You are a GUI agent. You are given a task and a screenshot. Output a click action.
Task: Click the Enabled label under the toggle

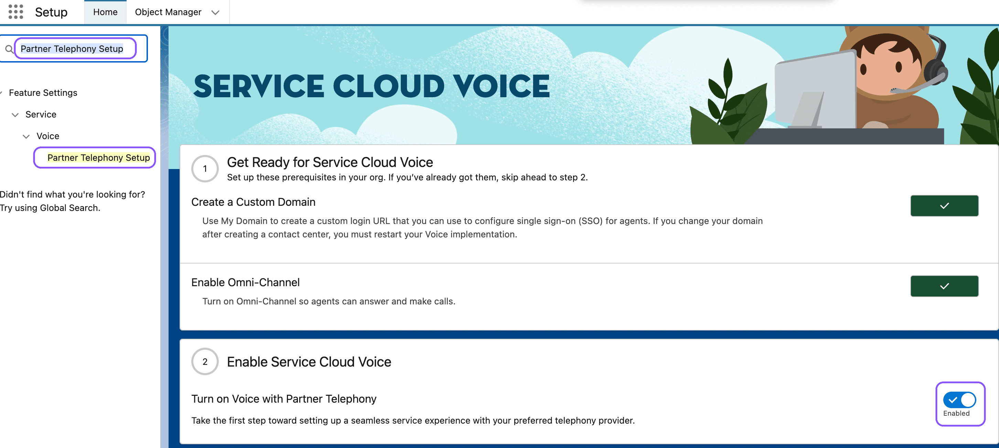(x=957, y=414)
